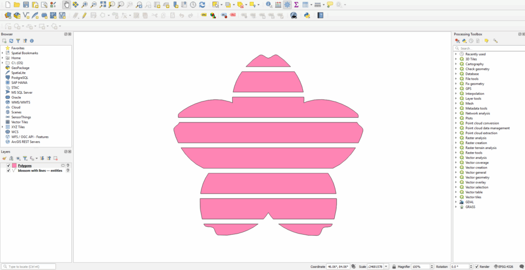Expand the Raster analysis toolbox group
This screenshot has width=525, height=270.
pyautogui.click(x=456, y=138)
